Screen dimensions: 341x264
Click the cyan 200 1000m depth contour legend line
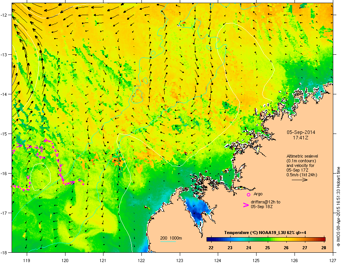click(168, 241)
